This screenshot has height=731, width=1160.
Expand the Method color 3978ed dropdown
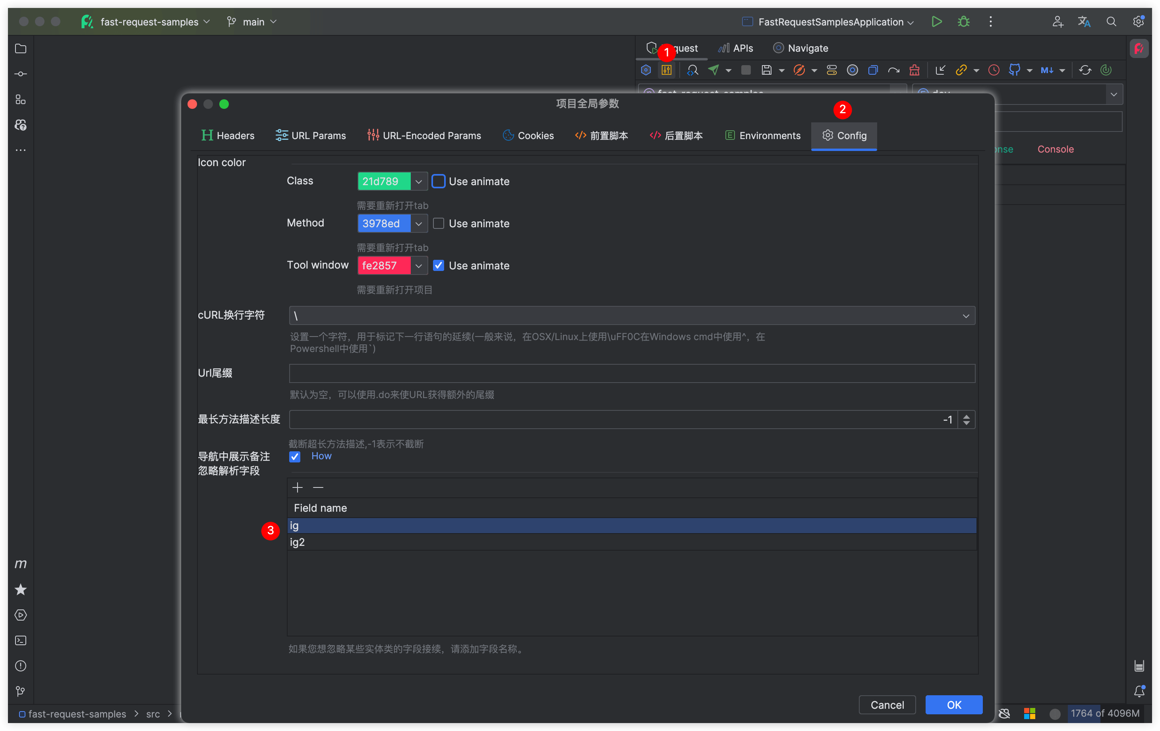click(419, 224)
